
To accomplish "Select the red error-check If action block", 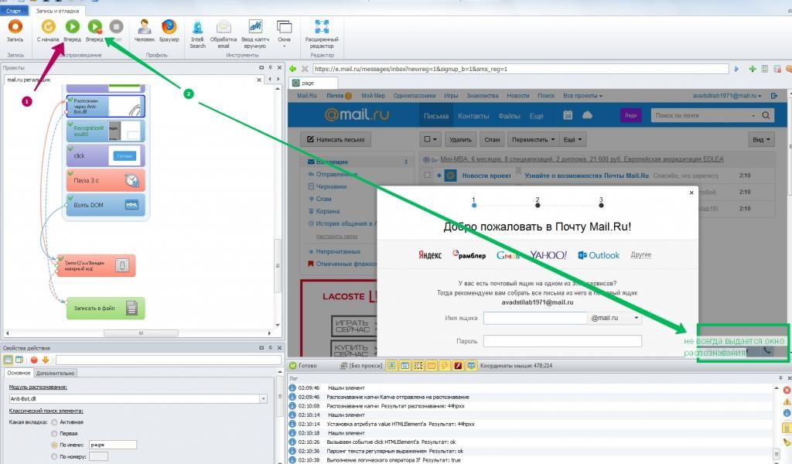I will click(x=96, y=265).
